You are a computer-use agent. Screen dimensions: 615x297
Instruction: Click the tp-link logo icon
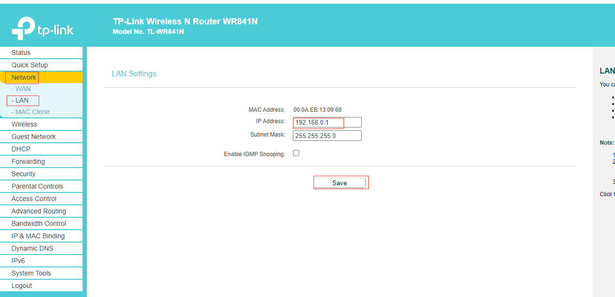point(42,28)
